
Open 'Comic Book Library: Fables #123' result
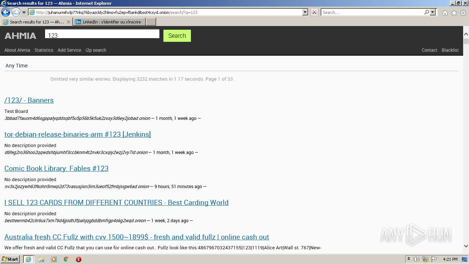[56, 168]
